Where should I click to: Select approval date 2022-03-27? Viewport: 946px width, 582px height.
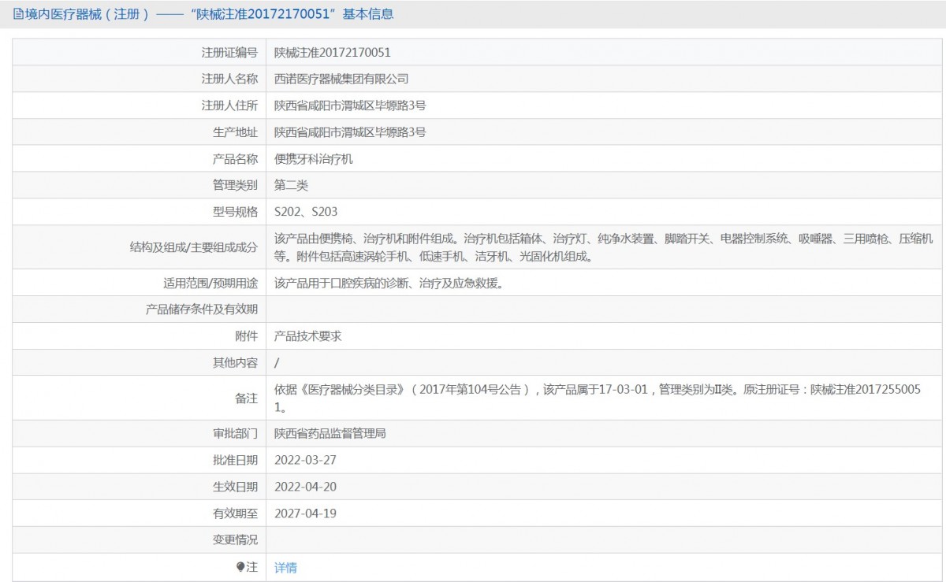tap(305, 460)
